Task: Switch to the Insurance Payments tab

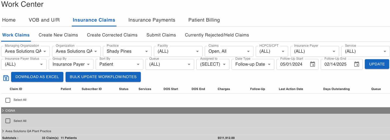Action: point(152,20)
